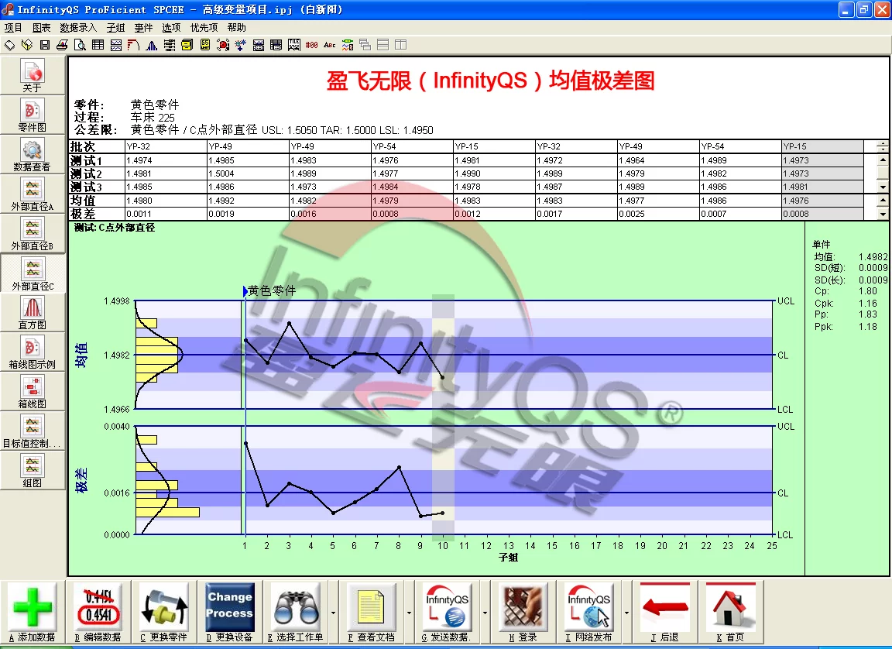892x649 pixels.
Task: Click the cascade windows toolbar icon
Action: click(x=365, y=45)
